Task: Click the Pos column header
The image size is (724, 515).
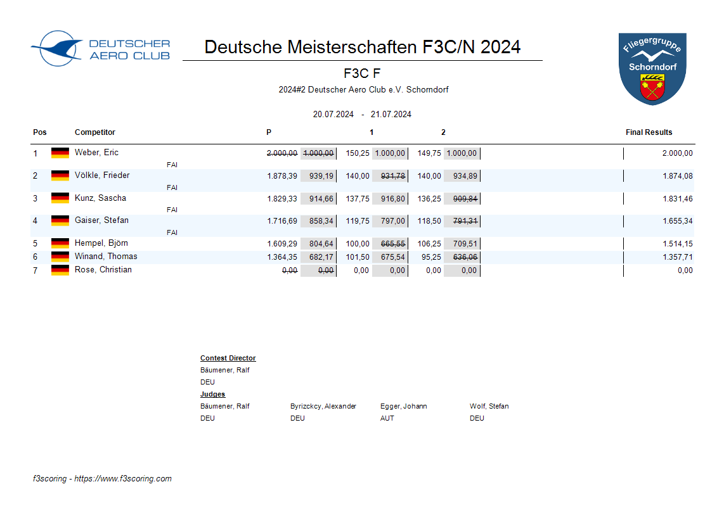Action: click(40, 132)
